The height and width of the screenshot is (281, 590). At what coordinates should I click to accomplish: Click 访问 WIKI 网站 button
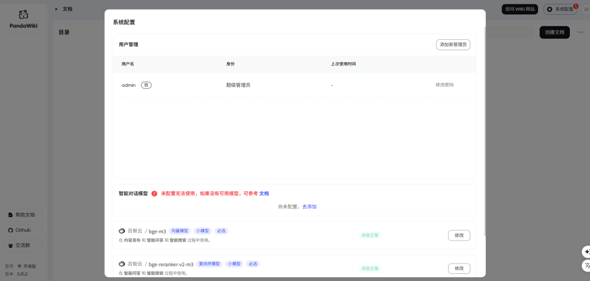pos(520,9)
